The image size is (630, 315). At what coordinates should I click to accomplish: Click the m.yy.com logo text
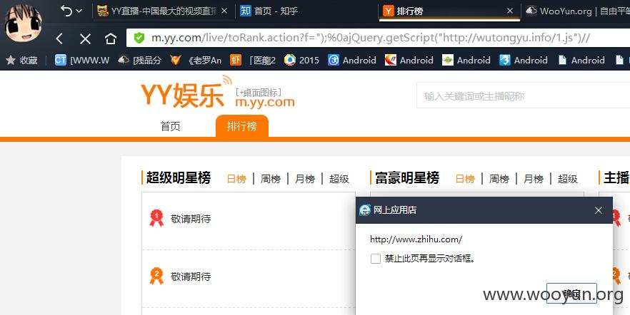(265, 102)
